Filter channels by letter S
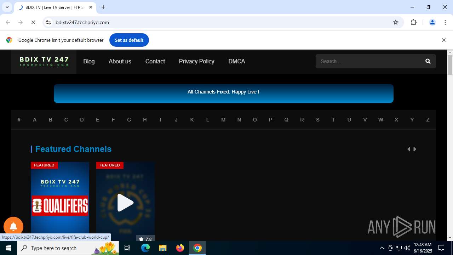453x255 pixels. (318, 120)
